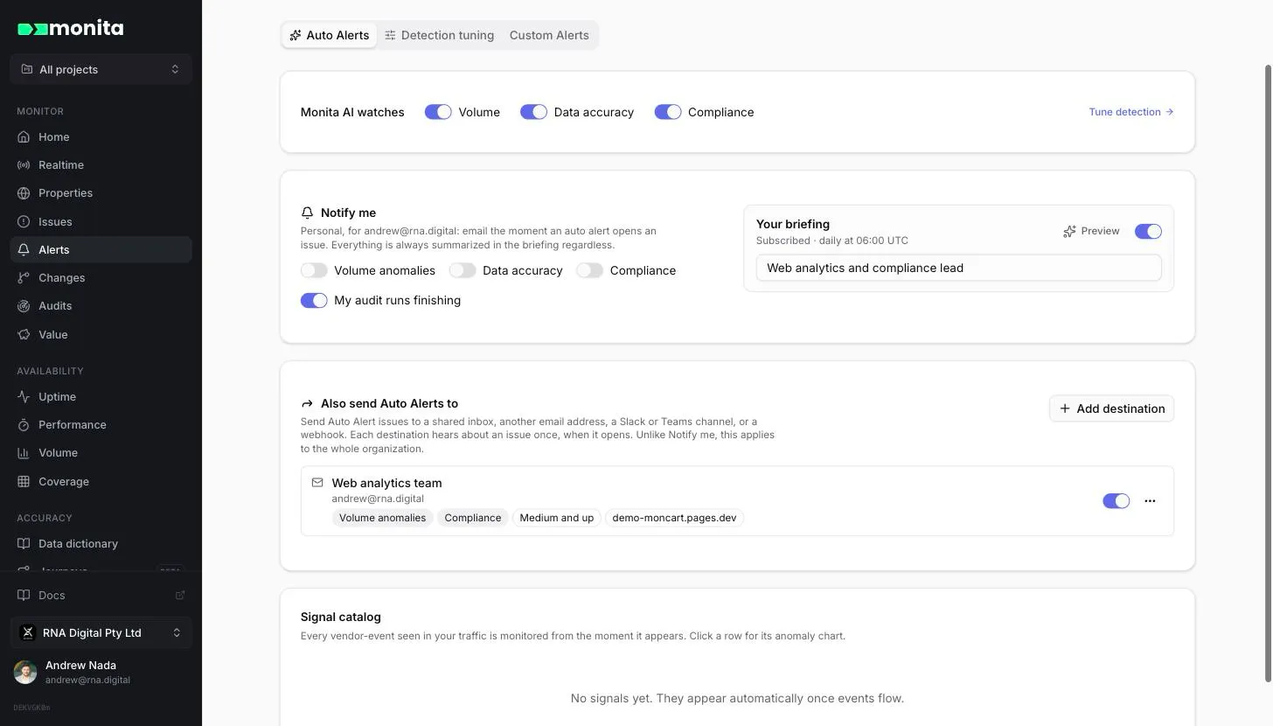The height and width of the screenshot is (726, 1273).
Task: Click the page vertical scrollbar
Action: click(1269, 373)
